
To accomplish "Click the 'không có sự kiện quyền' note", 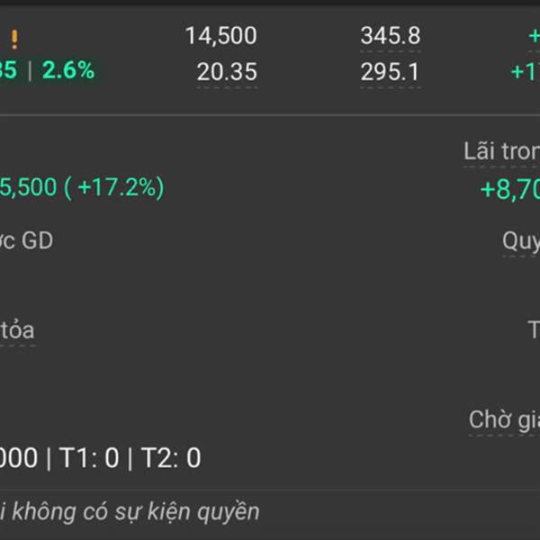I will 136,512.
